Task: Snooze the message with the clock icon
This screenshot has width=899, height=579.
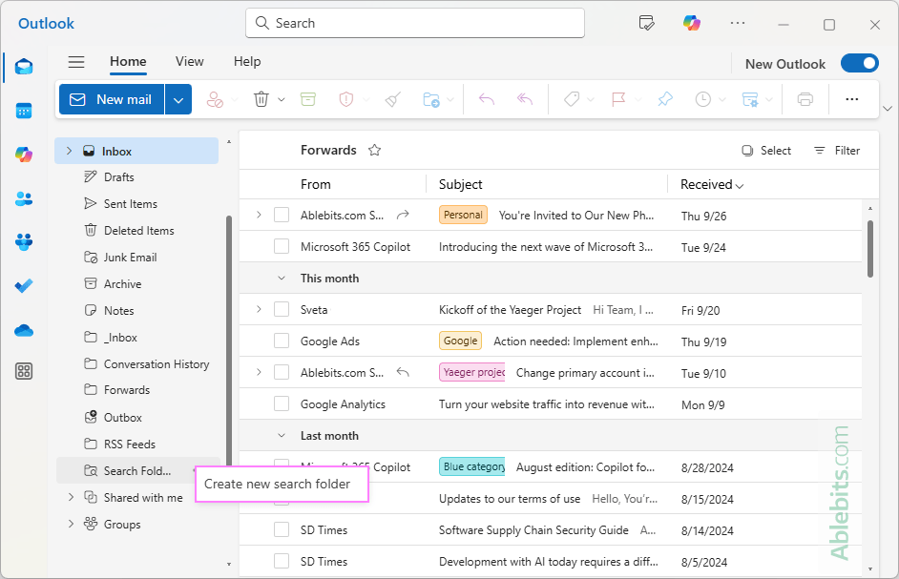Action: pyautogui.click(x=701, y=99)
